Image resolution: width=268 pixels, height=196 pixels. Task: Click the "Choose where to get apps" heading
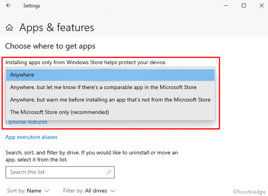click(50, 46)
